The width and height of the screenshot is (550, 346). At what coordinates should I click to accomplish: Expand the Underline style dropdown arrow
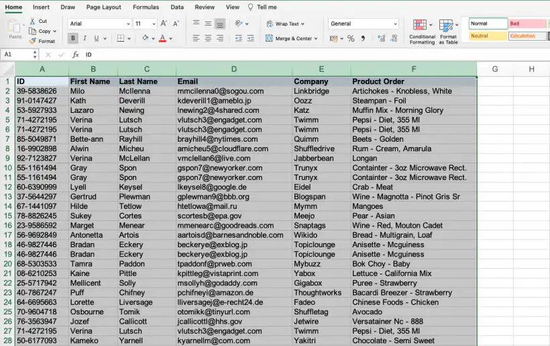coord(105,39)
